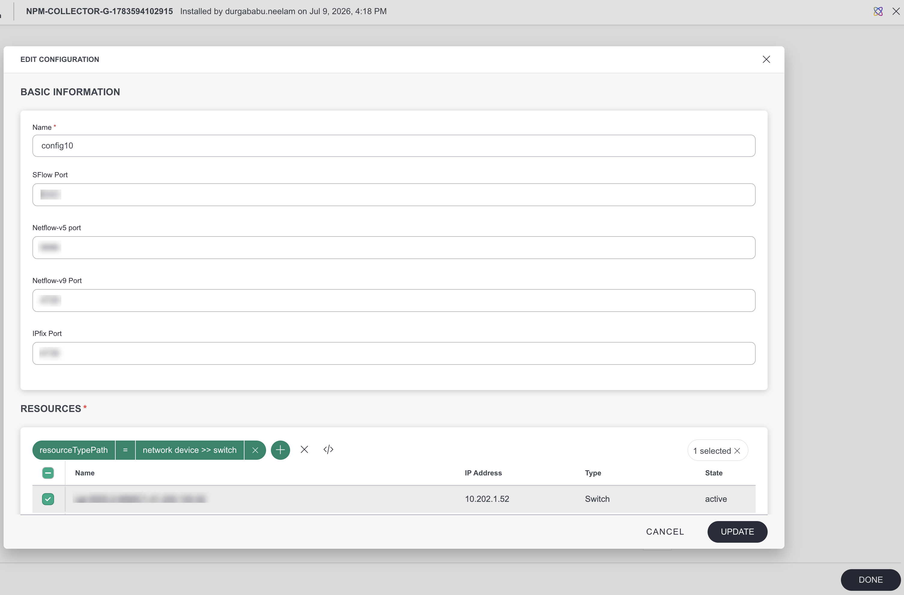Focus the SFlow Port field
Image resolution: width=904 pixels, height=595 pixels.
click(394, 194)
